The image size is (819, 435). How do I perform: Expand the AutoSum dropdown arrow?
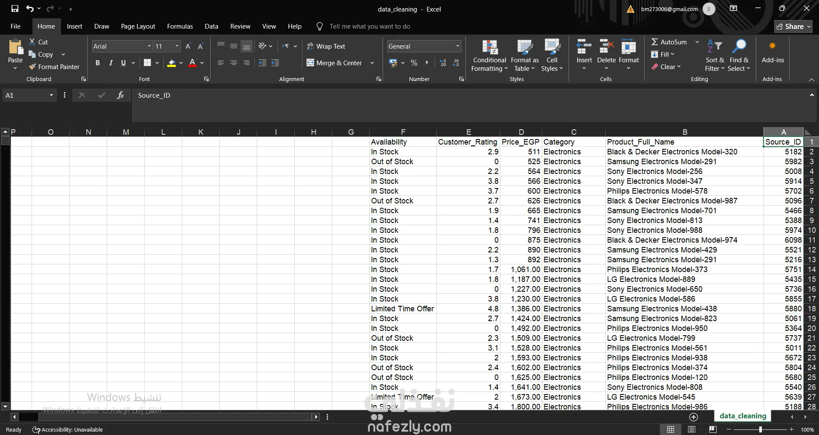click(697, 42)
